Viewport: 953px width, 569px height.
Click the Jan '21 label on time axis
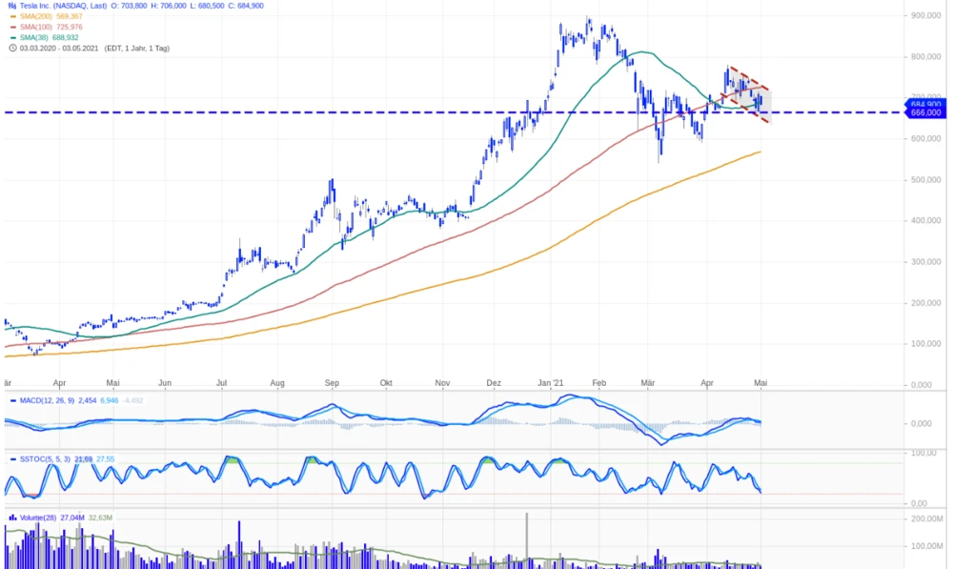pyautogui.click(x=551, y=382)
